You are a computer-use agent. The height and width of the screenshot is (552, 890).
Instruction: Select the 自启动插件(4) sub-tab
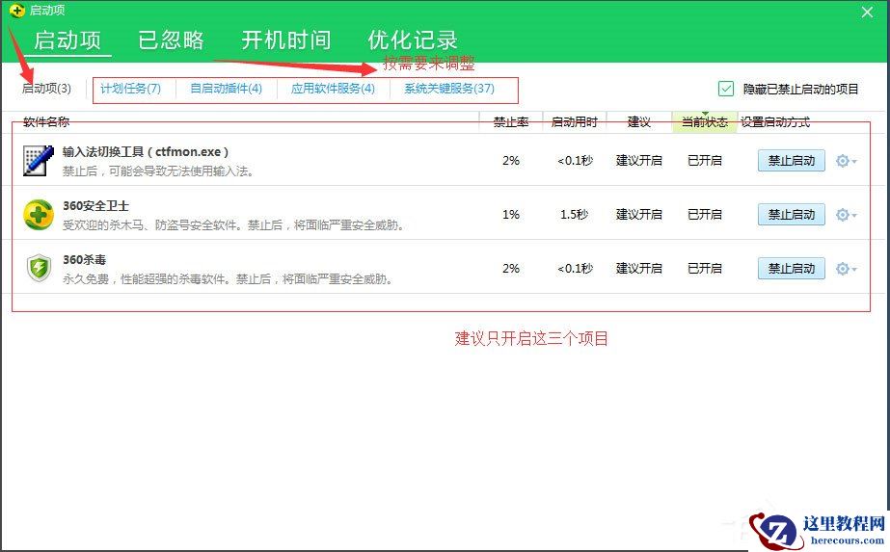click(226, 89)
